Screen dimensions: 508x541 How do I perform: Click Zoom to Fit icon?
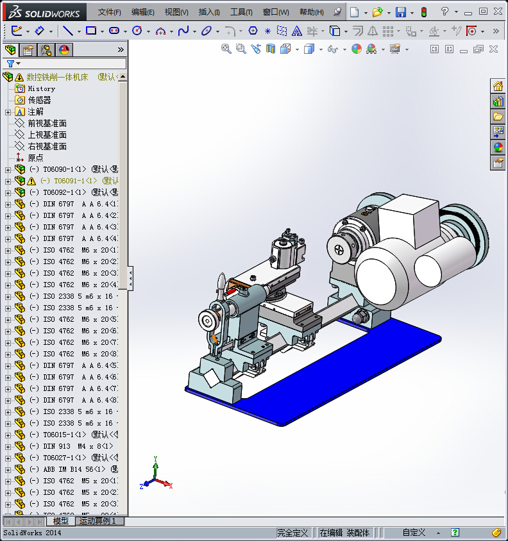(x=226, y=49)
